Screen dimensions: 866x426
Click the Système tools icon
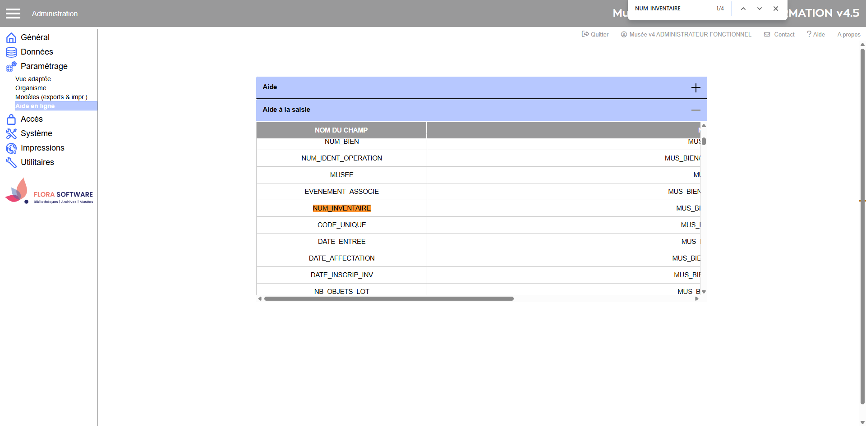[x=11, y=134]
